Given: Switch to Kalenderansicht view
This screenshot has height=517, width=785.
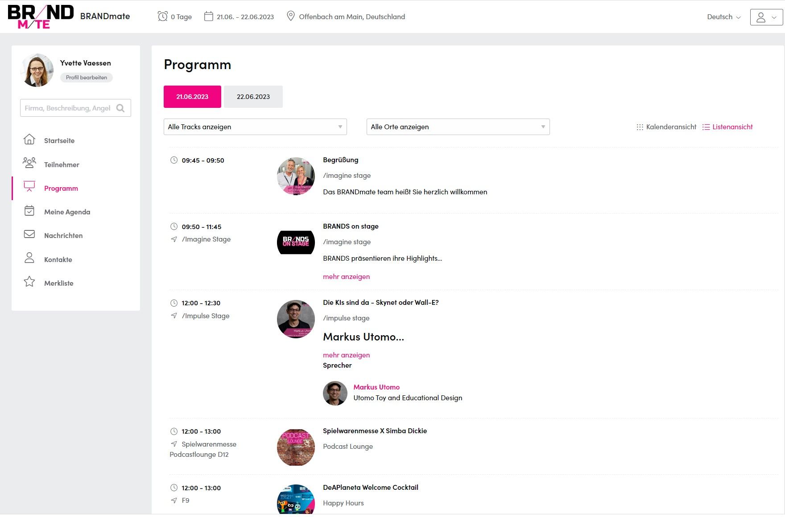Looking at the screenshot, I should click(x=666, y=127).
